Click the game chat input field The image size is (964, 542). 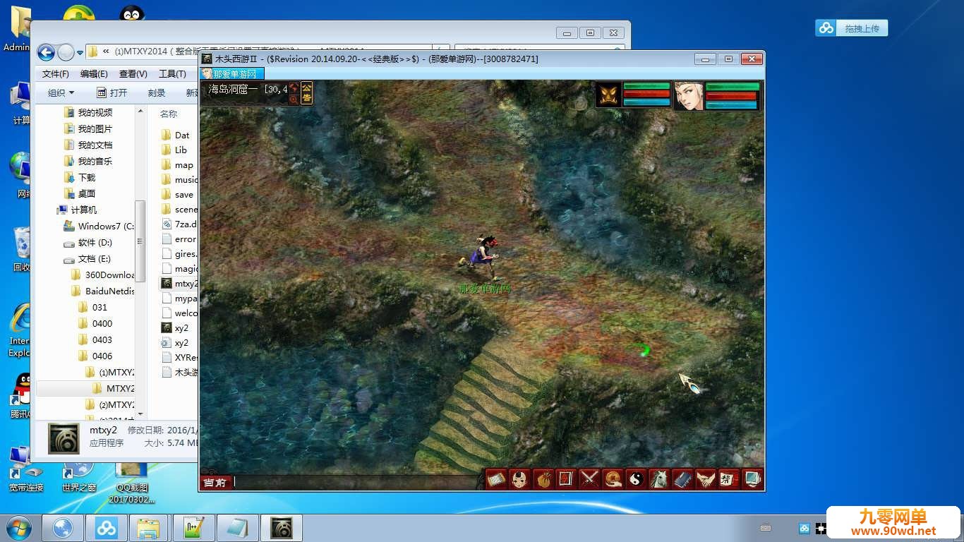[356, 482]
